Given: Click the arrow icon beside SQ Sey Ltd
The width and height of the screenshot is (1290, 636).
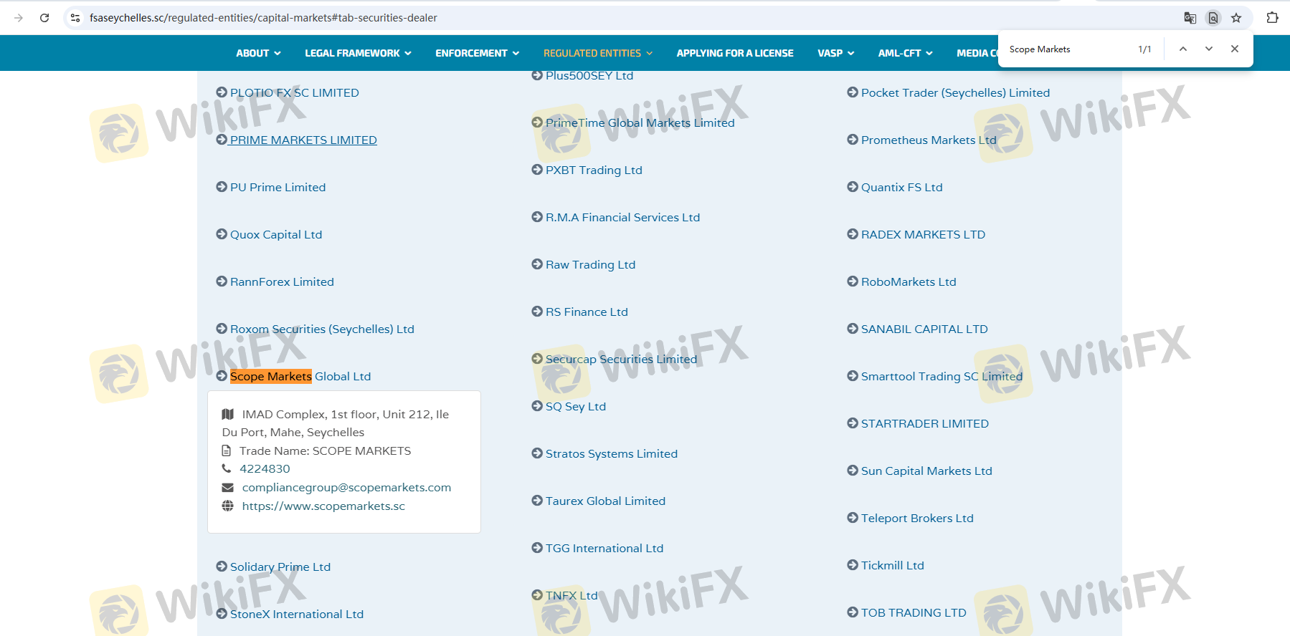Looking at the screenshot, I should (x=537, y=406).
